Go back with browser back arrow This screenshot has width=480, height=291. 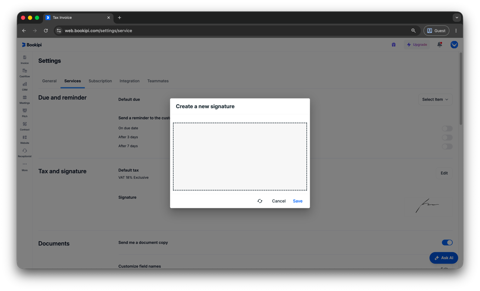24,31
